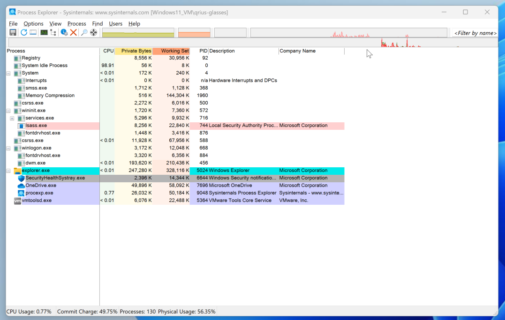
Task: Sort by Private Bytes column header
Action: [134, 51]
